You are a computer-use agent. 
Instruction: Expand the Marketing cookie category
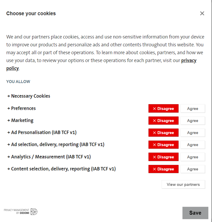pyautogui.click(x=20, y=120)
